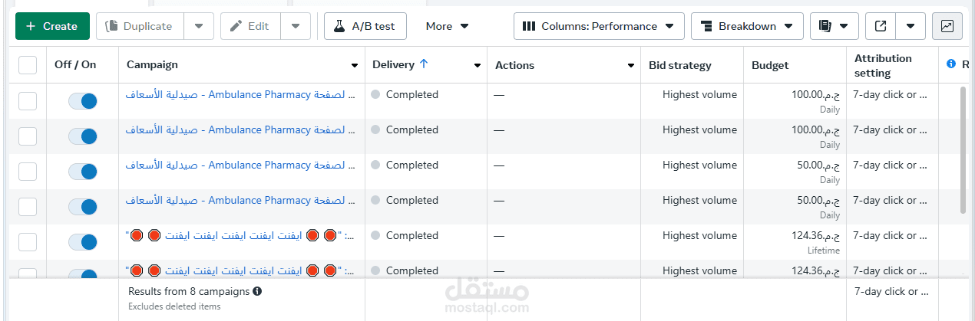Click the Export icon button
The image size is (975, 321).
coord(881,26)
